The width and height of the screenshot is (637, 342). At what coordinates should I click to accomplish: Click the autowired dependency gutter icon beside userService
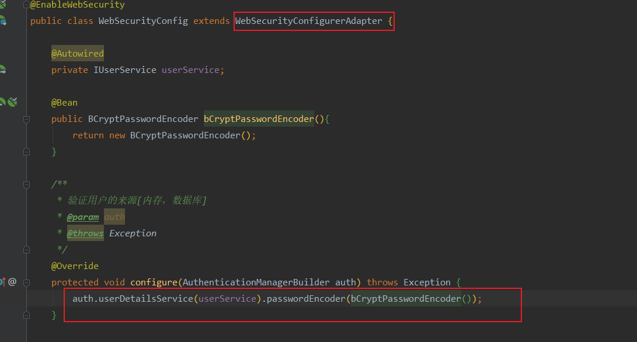point(2,69)
